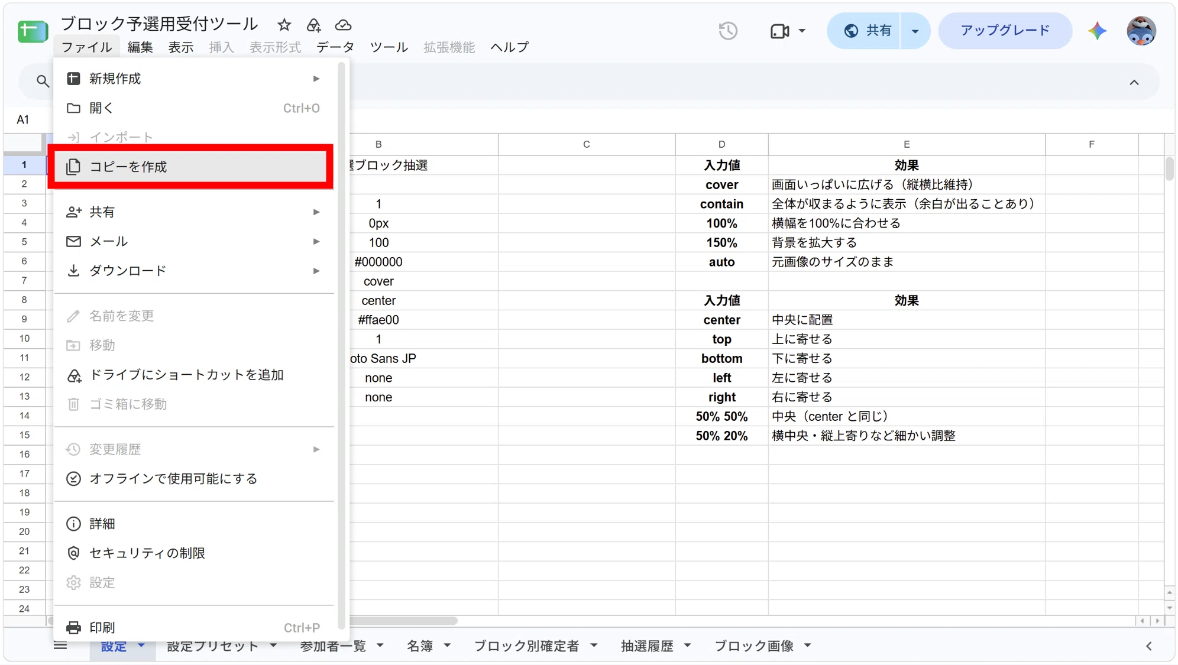Open the ファイル menu tab
1178x665 pixels.
tap(86, 47)
